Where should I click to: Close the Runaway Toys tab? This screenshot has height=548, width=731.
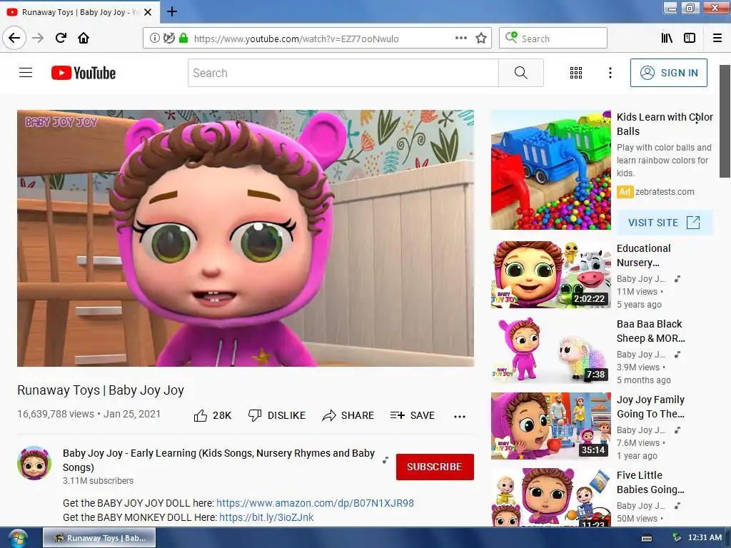coord(148,12)
